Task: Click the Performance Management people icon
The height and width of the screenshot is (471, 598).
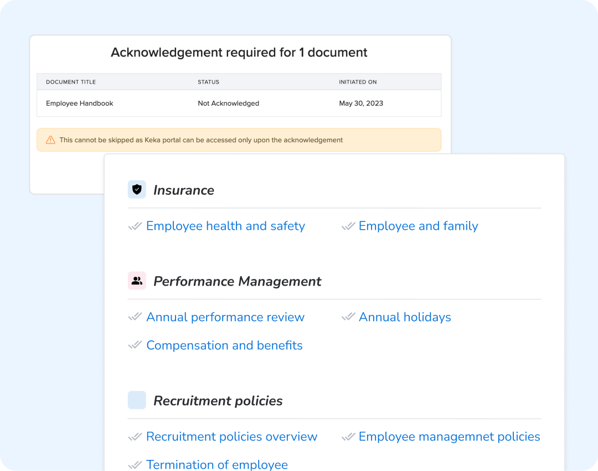Action: (137, 281)
